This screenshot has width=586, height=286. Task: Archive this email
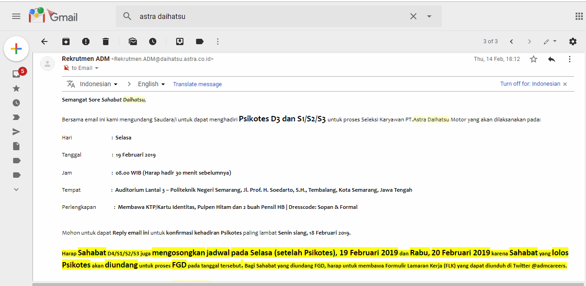pyautogui.click(x=66, y=42)
